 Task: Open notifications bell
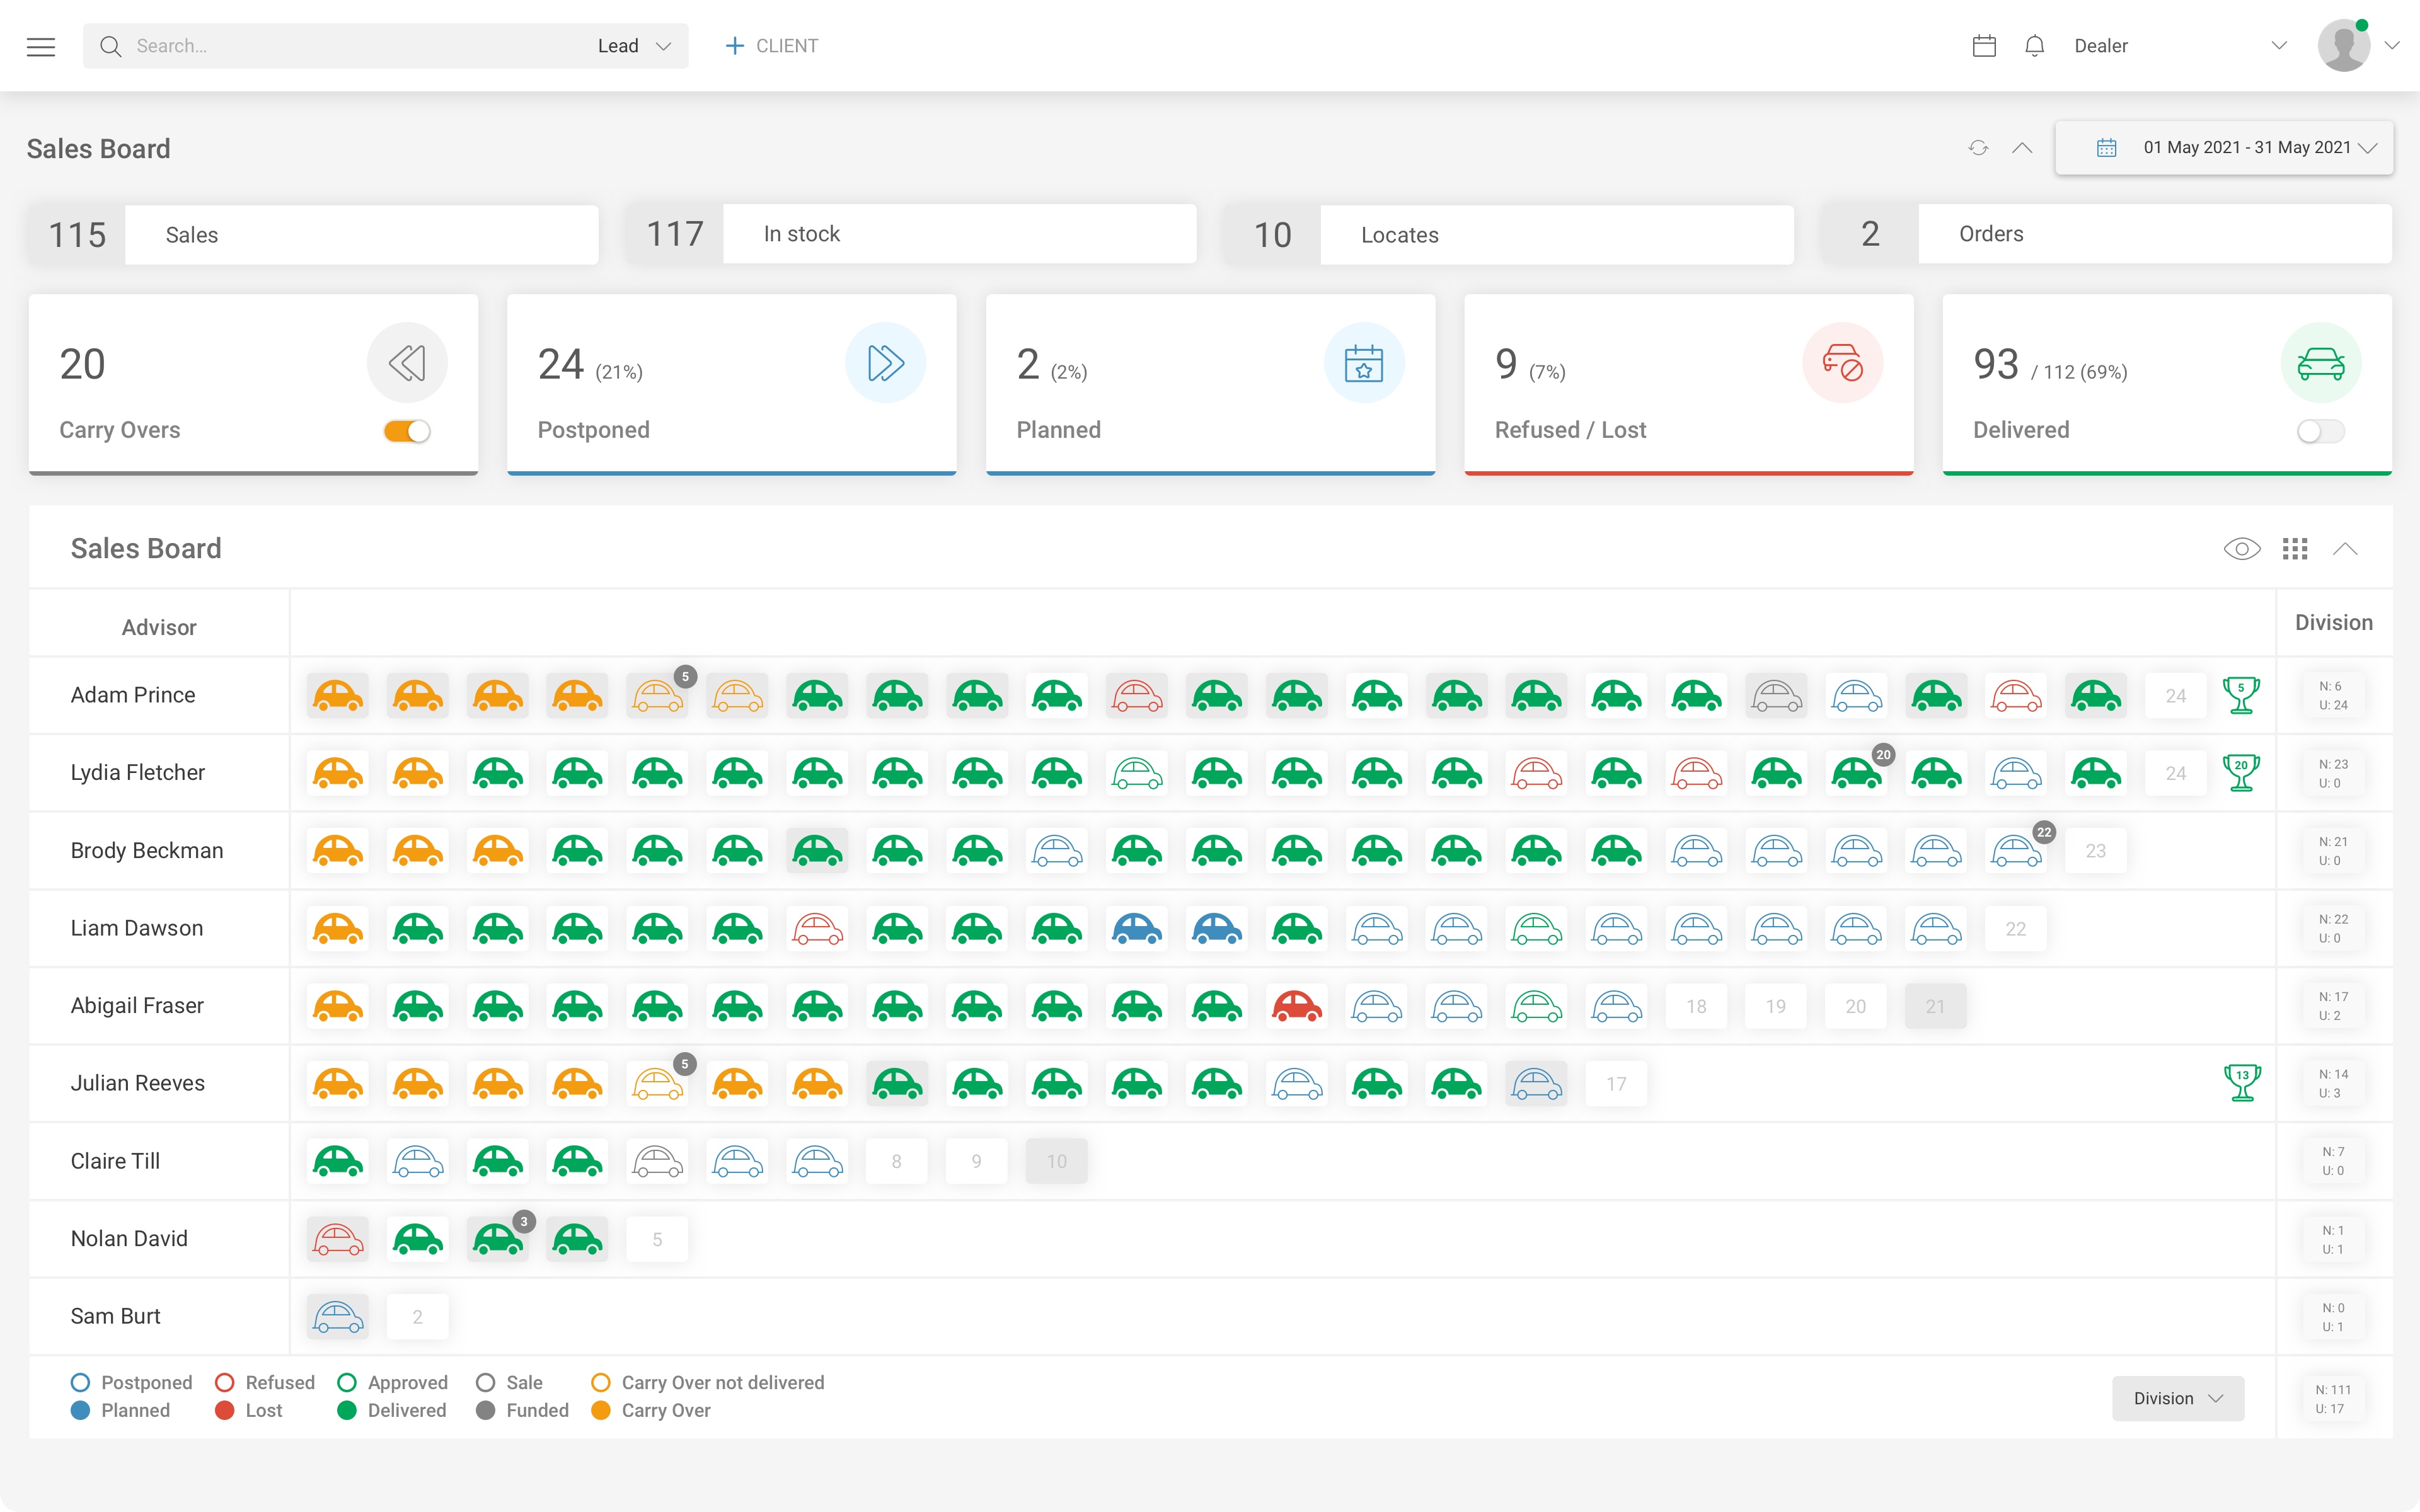(2034, 46)
